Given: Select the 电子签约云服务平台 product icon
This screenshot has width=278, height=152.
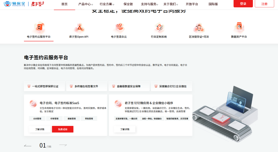Looking at the screenshot, I should (39, 27).
